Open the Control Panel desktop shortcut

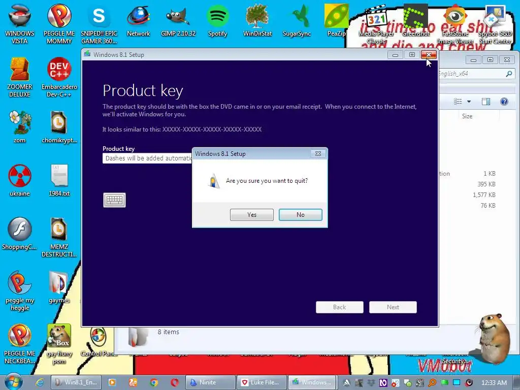[x=99, y=342]
